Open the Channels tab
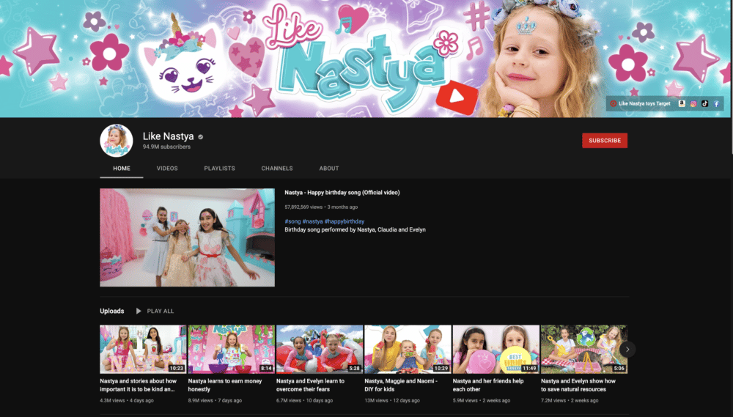The height and width of the screenshot is (417, 733). (x=277, y=169)
